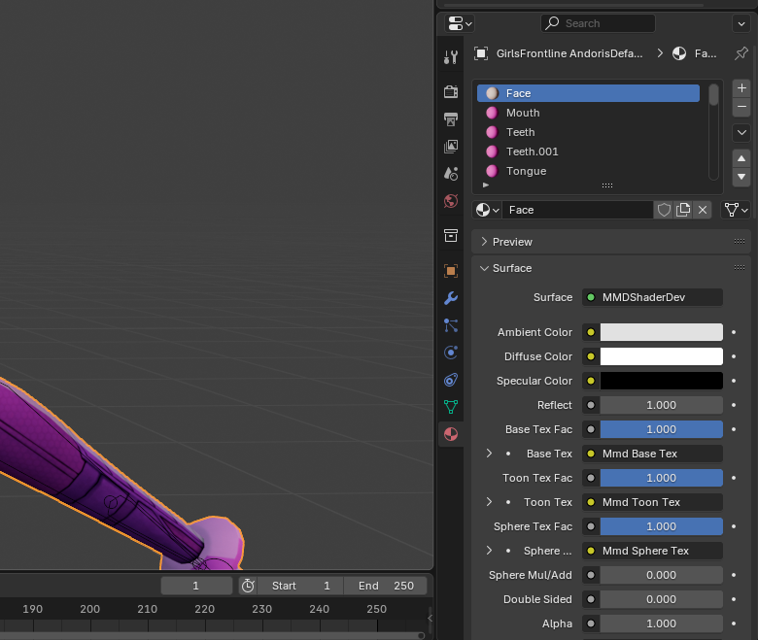Open material slot specials menu

[x=741, y=132]
